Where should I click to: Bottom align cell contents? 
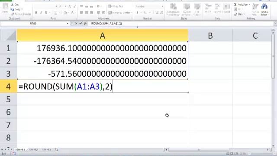click(91, 6)
